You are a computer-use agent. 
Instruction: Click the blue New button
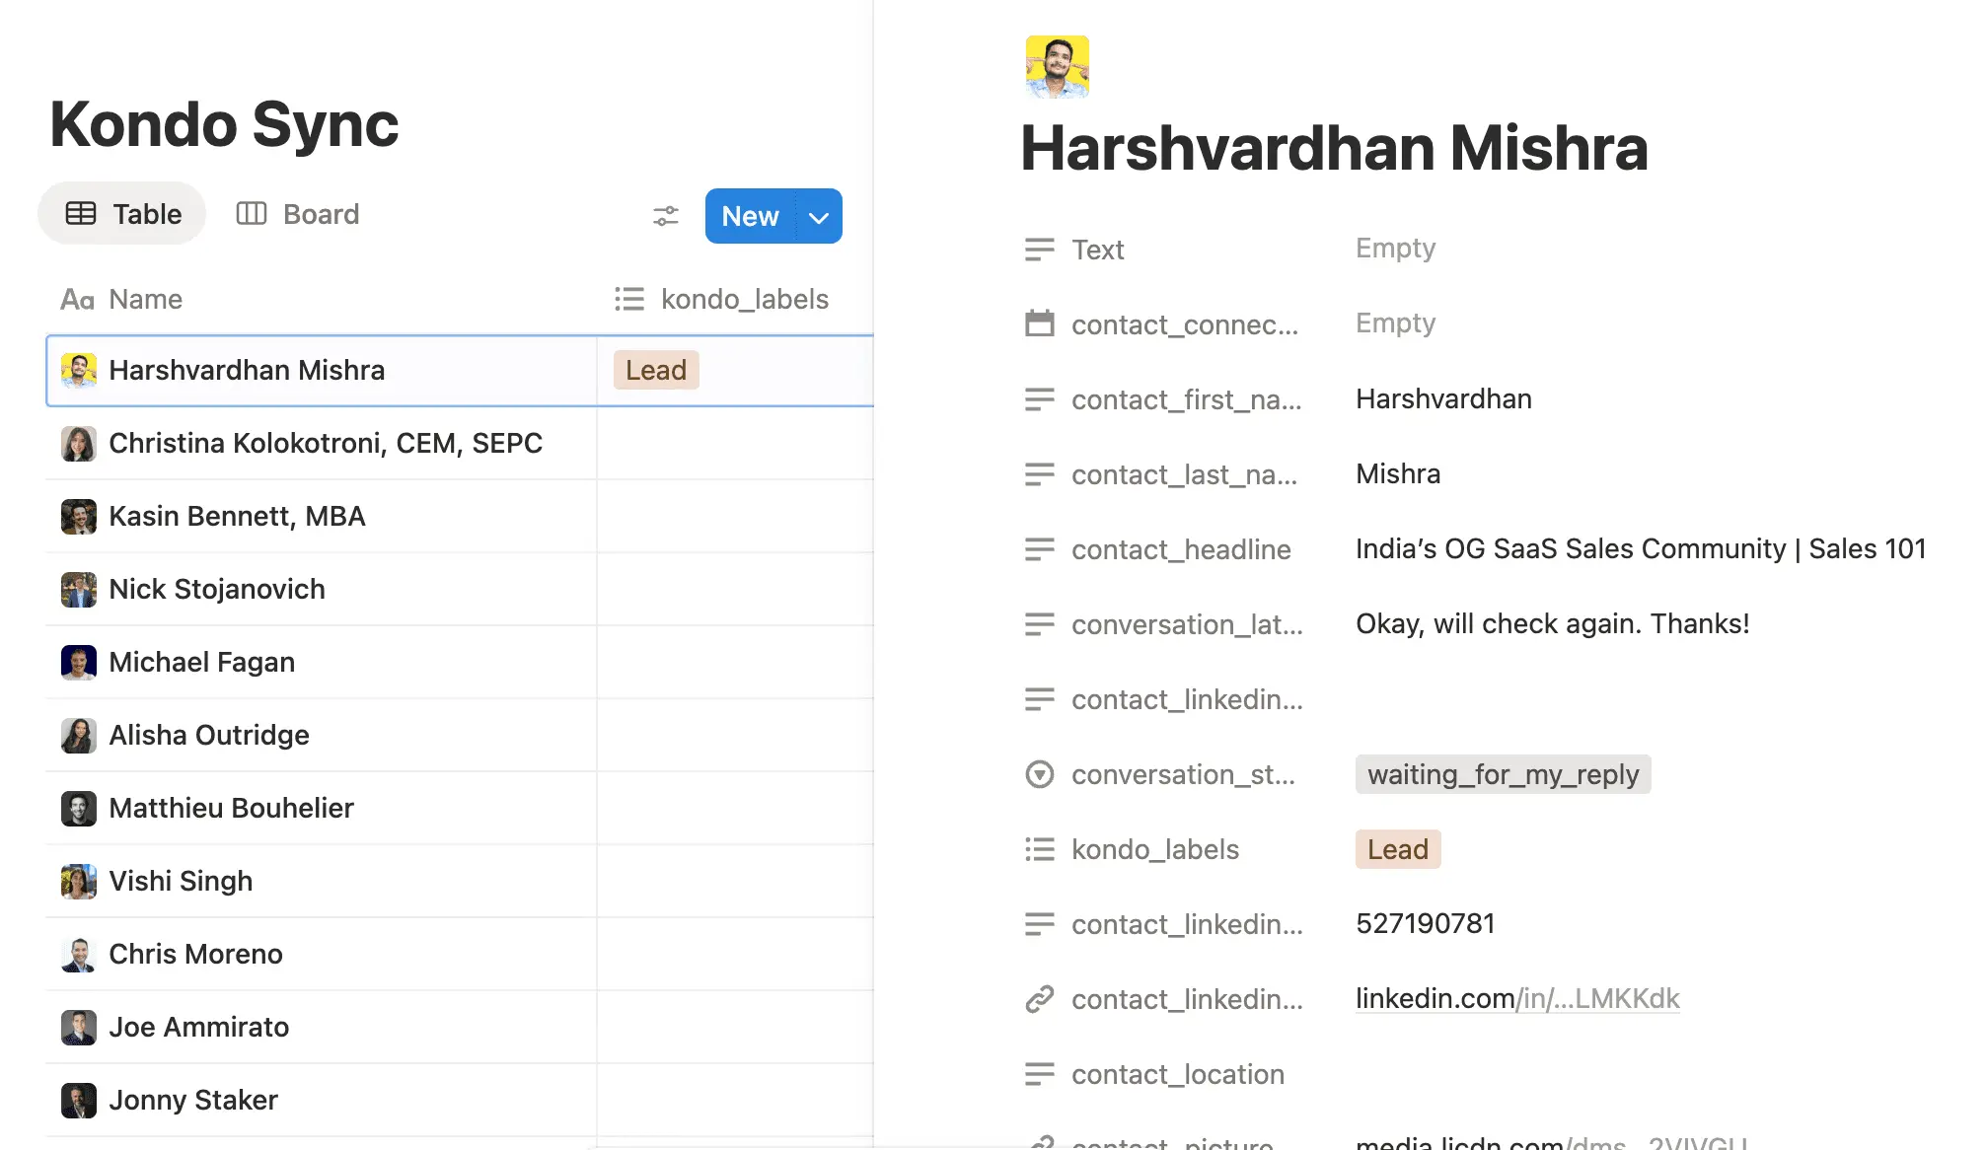pos(751,216)
